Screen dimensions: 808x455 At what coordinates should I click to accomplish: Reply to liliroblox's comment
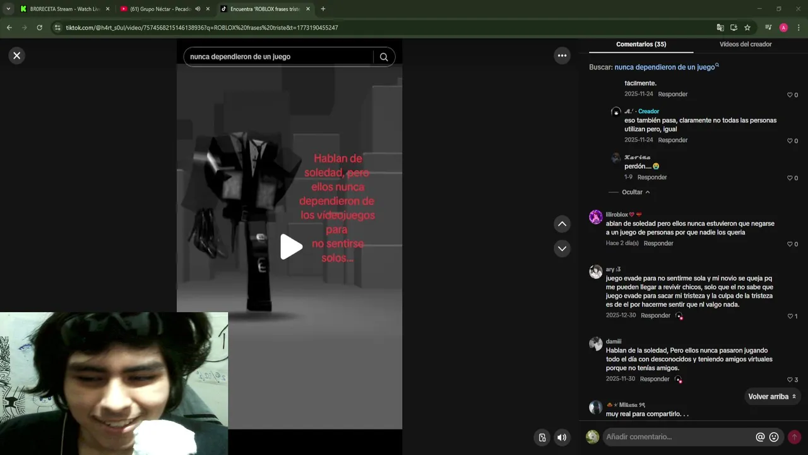(x=658, y=243)
